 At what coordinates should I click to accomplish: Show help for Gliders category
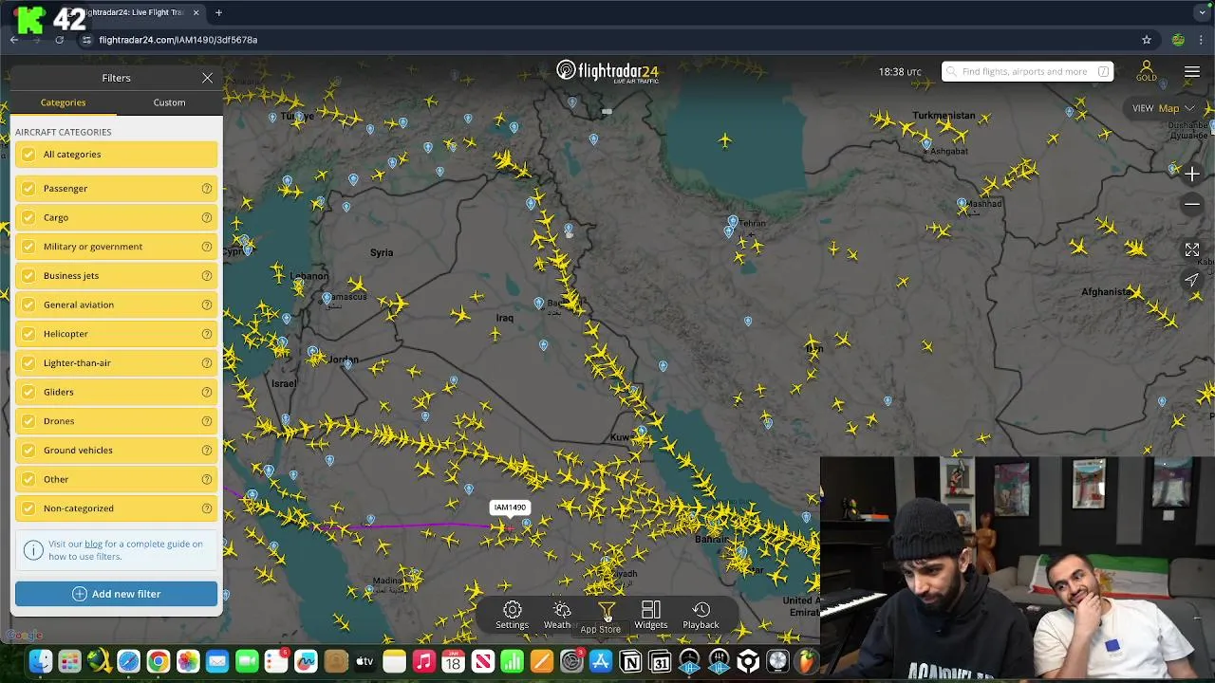tap(206, 392)
